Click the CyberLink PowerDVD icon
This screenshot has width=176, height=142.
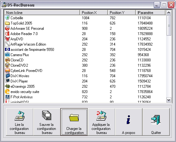pos(7,71)
